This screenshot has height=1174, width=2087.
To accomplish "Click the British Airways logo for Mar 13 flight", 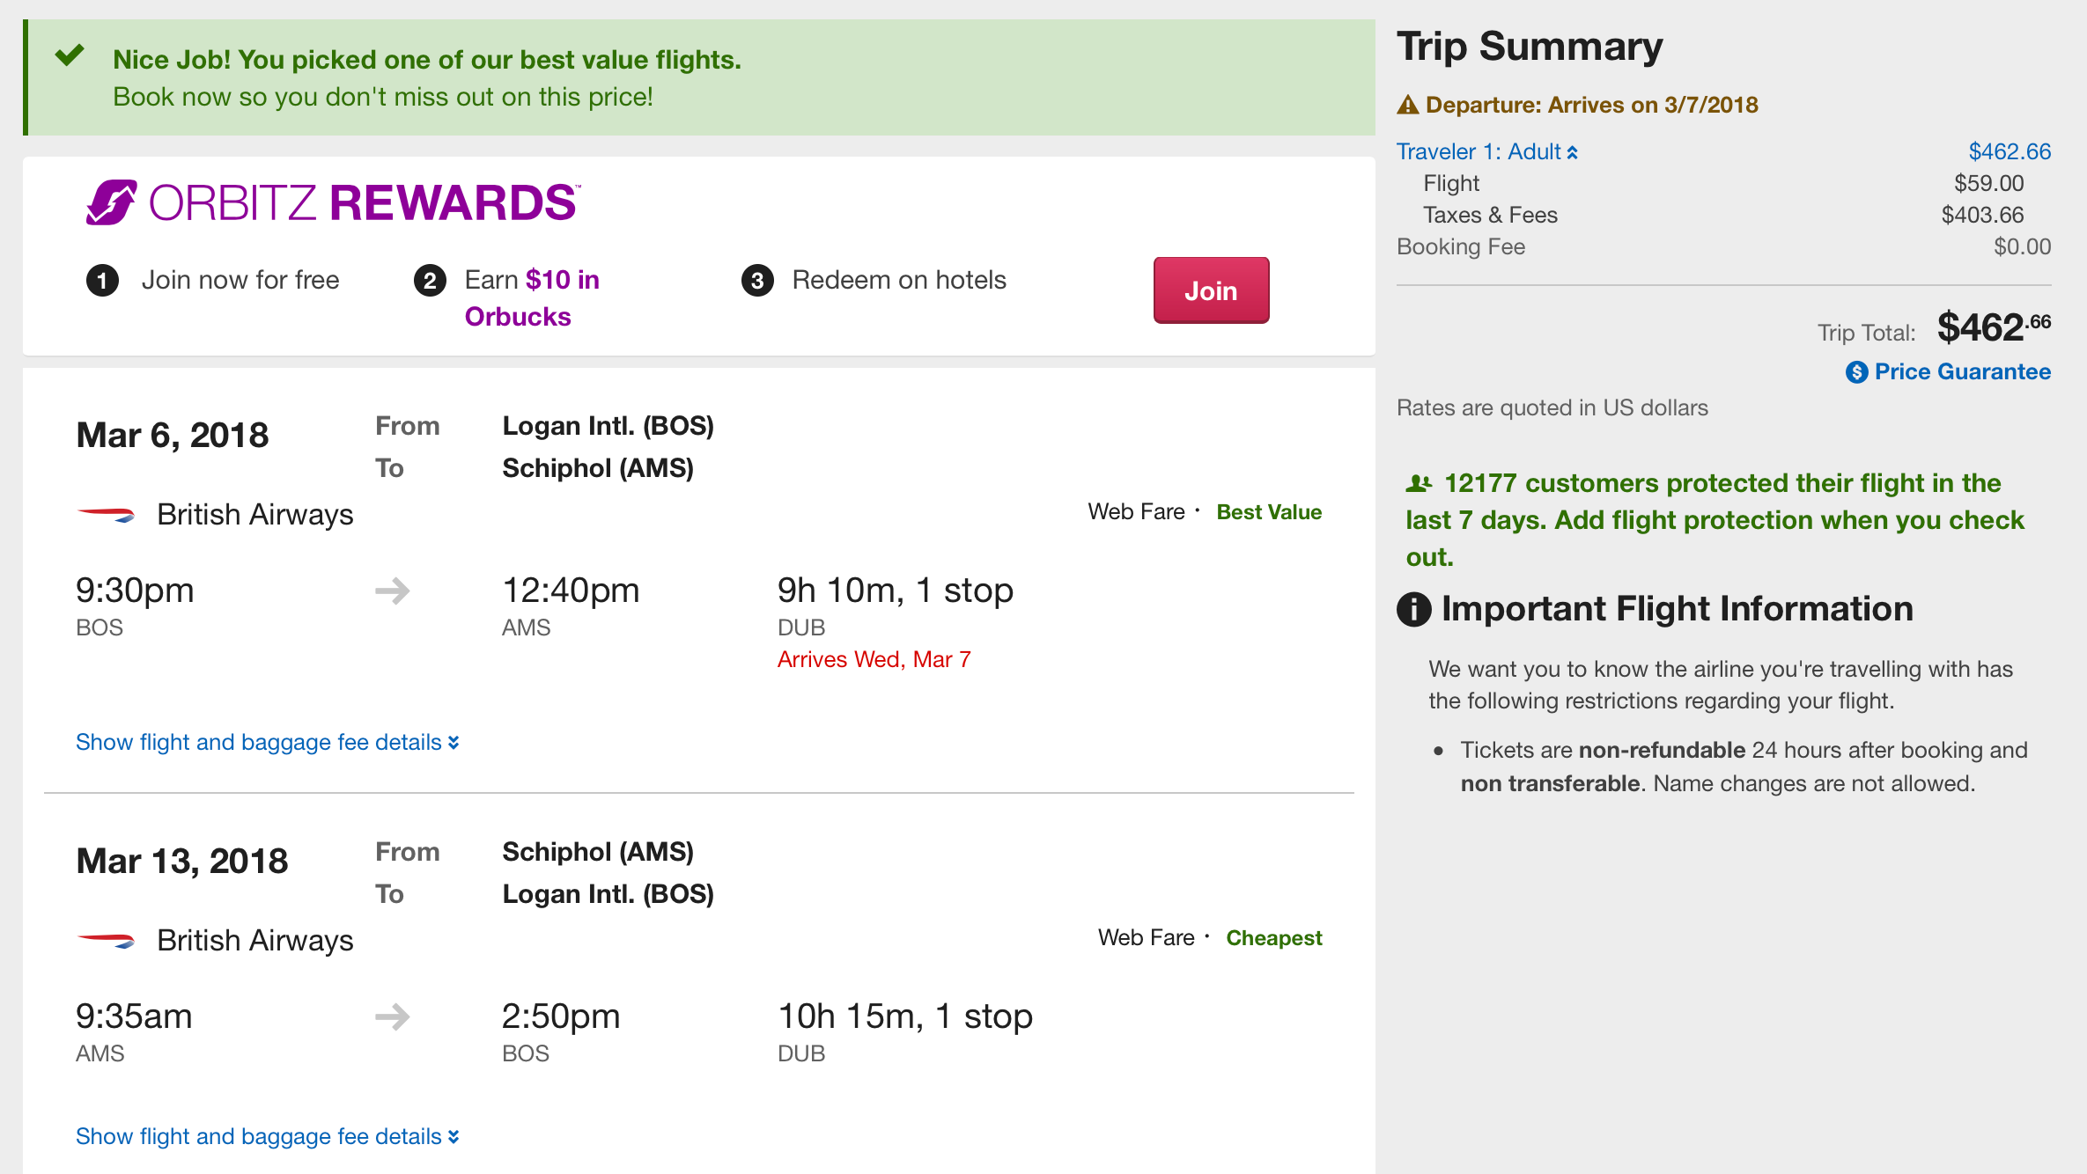I will click(x=107, y=941).
